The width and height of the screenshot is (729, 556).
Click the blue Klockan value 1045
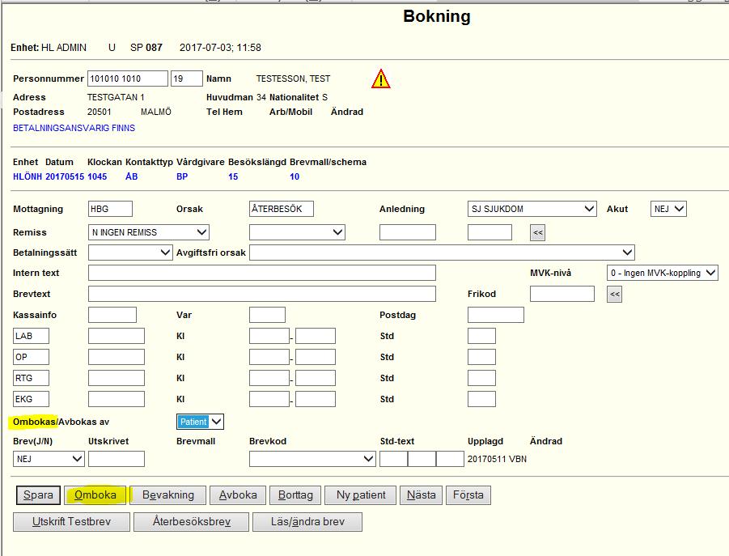click(x=97, y=176)
